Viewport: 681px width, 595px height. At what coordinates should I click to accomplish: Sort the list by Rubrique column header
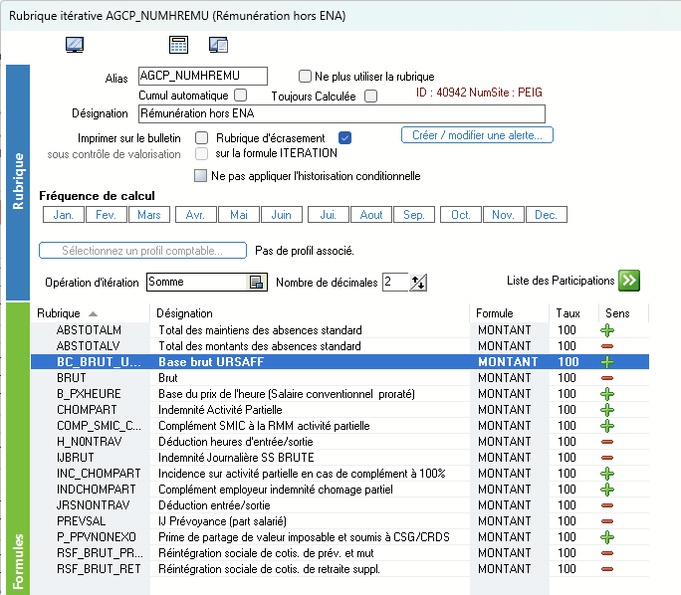point(90,313)
